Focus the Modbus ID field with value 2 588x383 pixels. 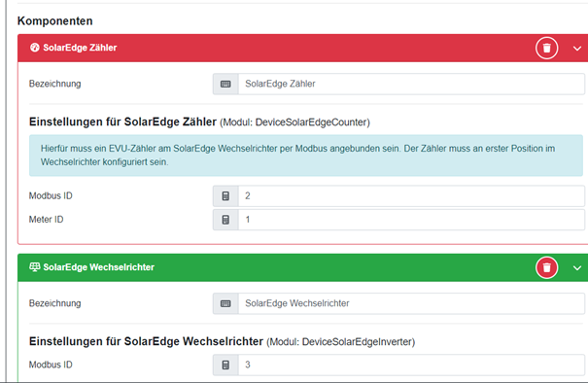click(x=411, y=195)
